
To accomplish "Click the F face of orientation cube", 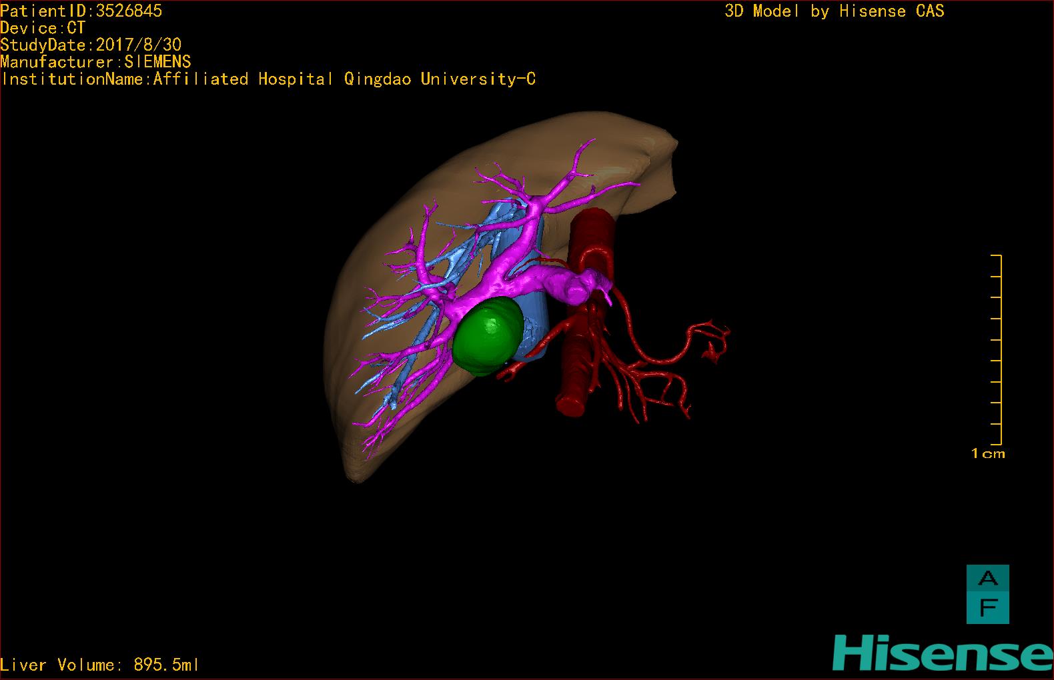I will click(x=988, y=609).
